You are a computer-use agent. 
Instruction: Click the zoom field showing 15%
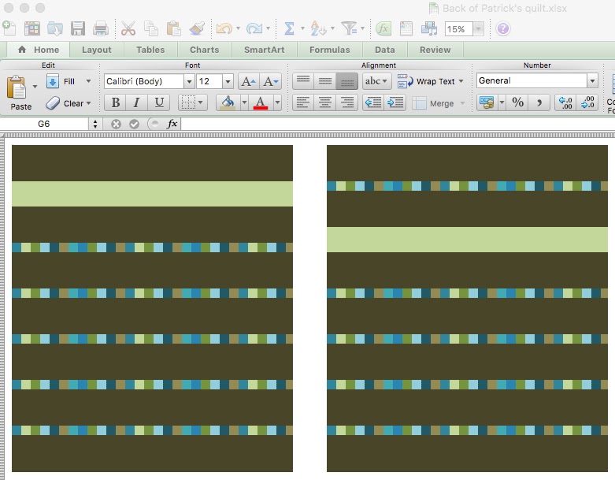(x=459, y=28)
